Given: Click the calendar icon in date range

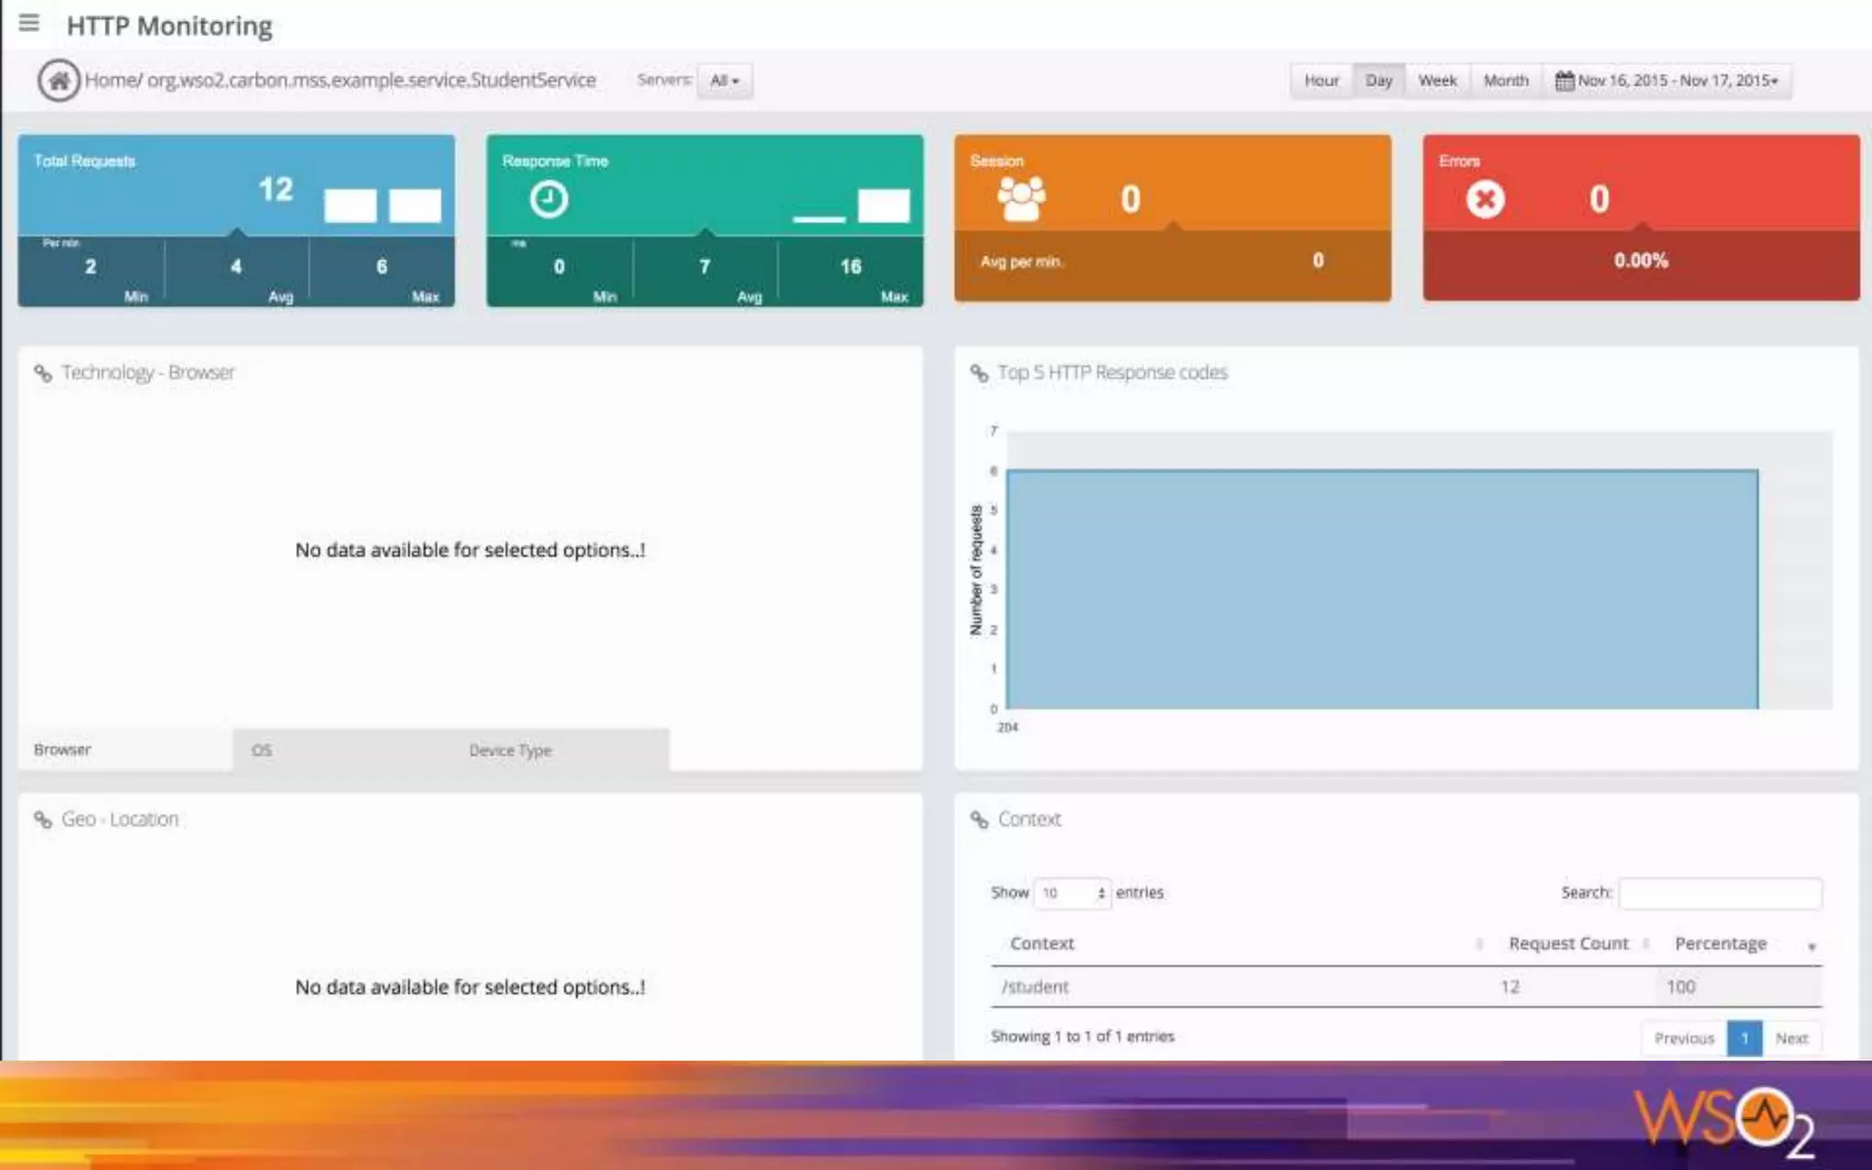Looking at the screenshot, I should point(1564,80).
